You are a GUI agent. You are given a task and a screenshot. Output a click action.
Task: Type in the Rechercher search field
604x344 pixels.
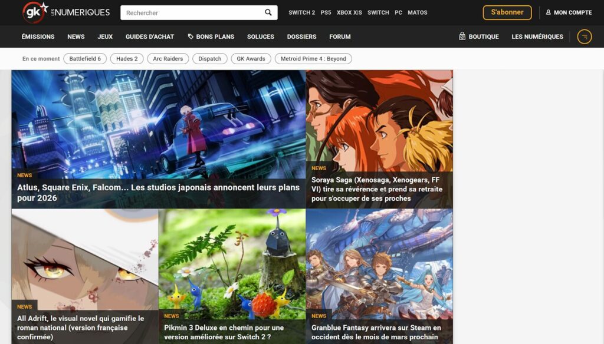click(192, 12)
